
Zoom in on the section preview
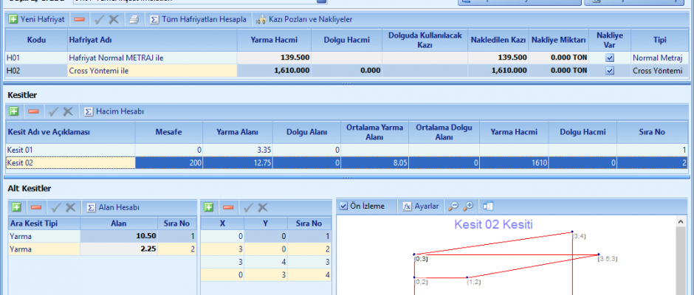click(468, 206)
